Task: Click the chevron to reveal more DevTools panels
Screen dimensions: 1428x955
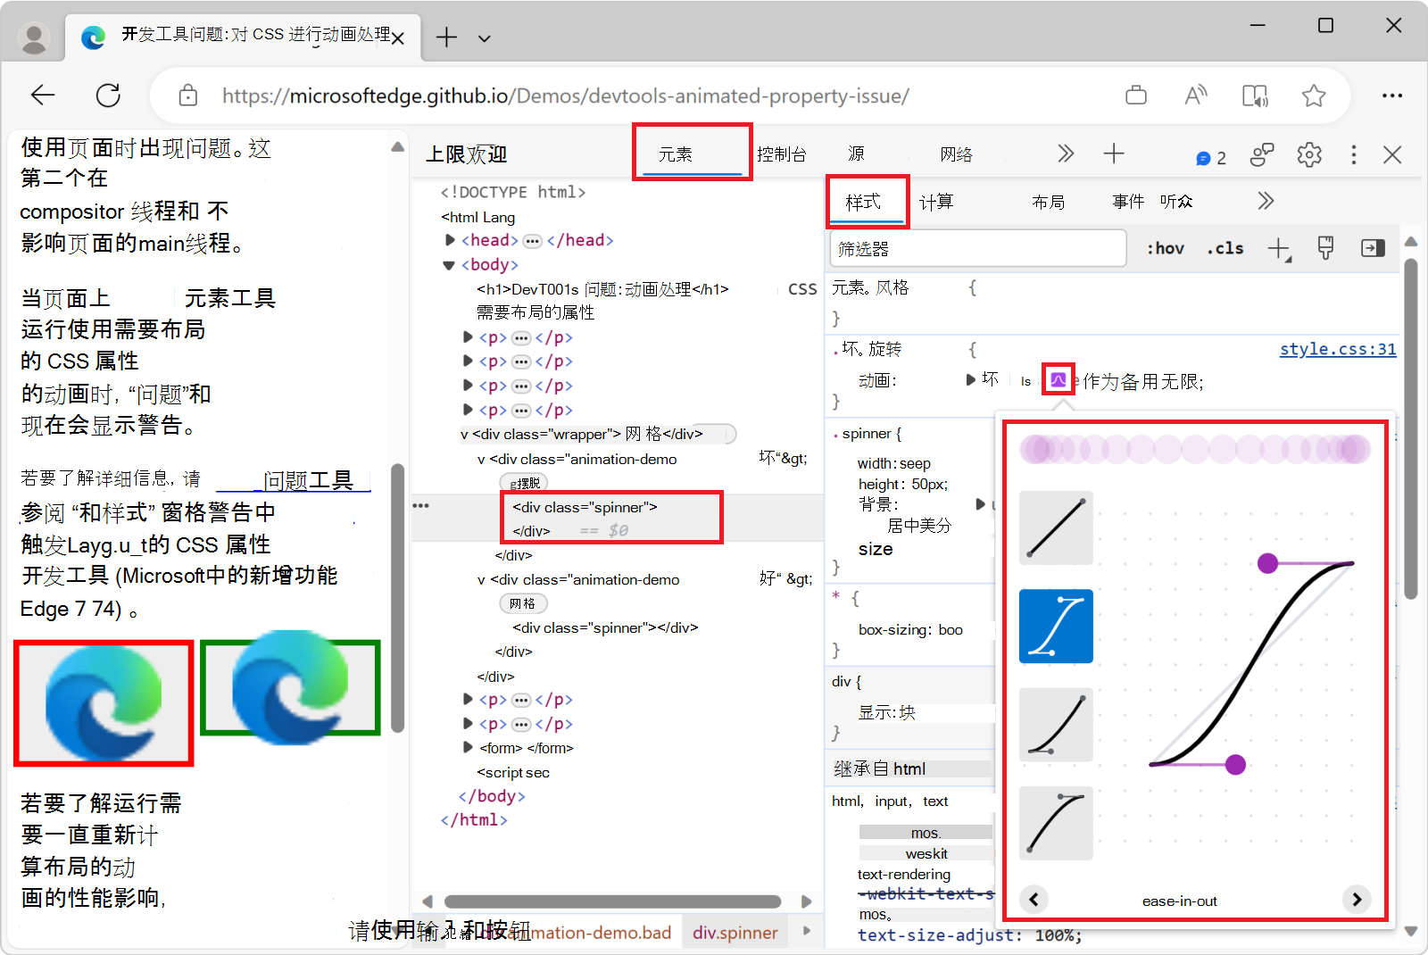Action: click(1066, 154)
